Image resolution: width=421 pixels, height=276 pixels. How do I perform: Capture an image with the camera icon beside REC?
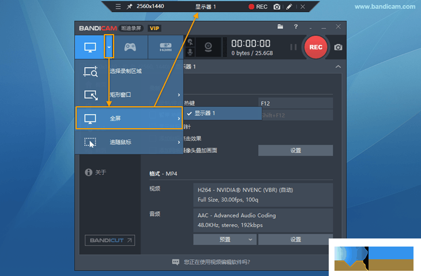click(x=338, y=47)
